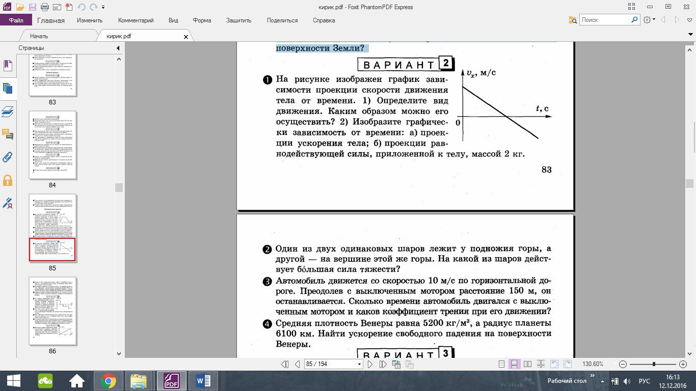Open Microsoft Word from the taskbar

coord(203,380)
